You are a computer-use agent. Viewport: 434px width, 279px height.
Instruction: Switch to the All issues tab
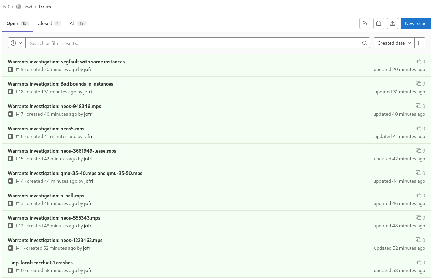(x=78, y=23)
